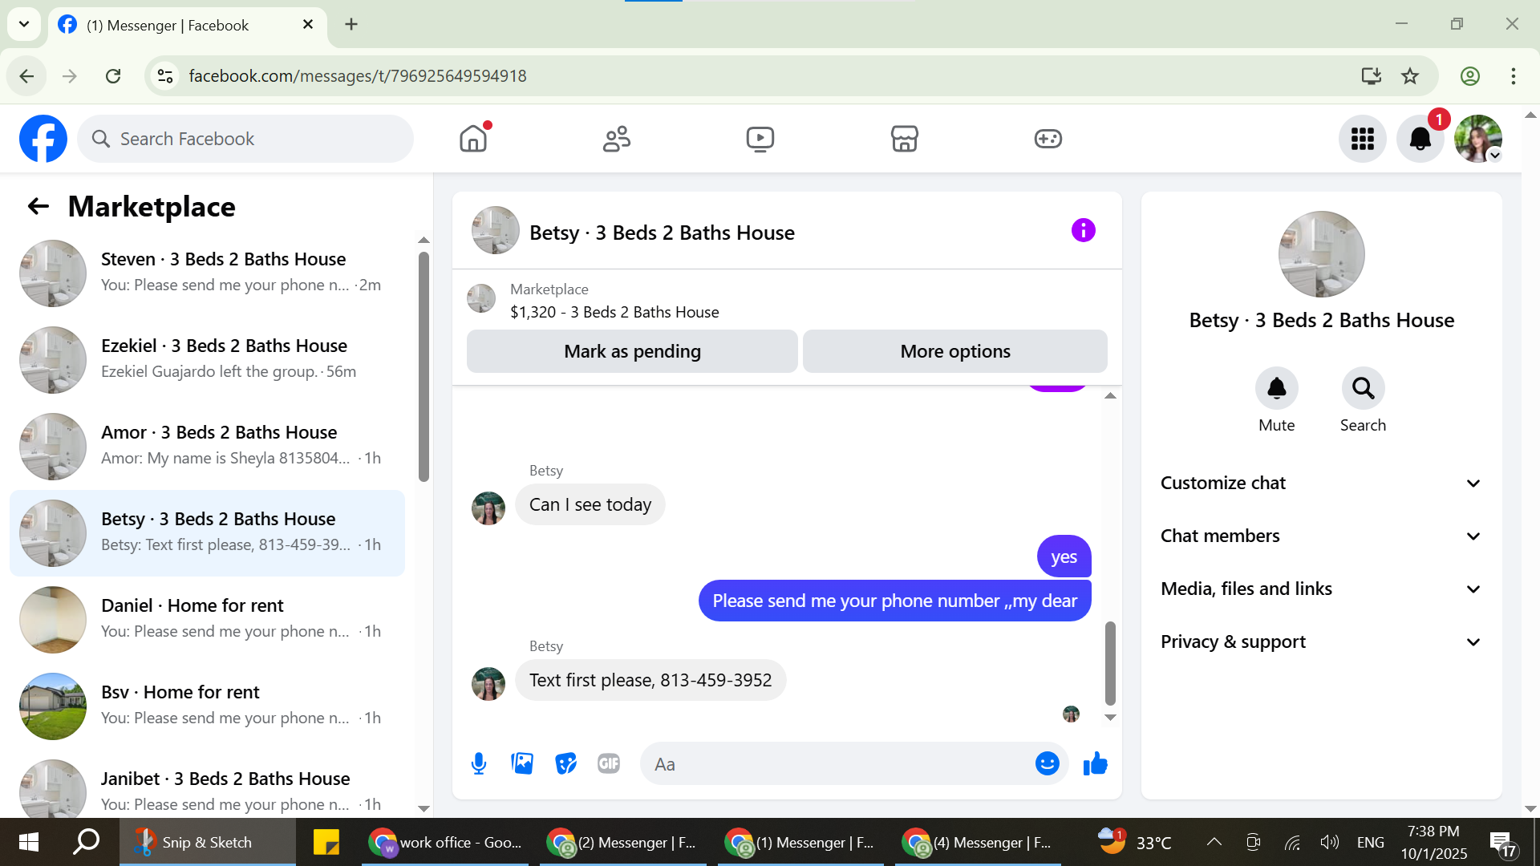Bookmark this page with star icon
The image size is (1540, 866).
tap(1410, 76)
